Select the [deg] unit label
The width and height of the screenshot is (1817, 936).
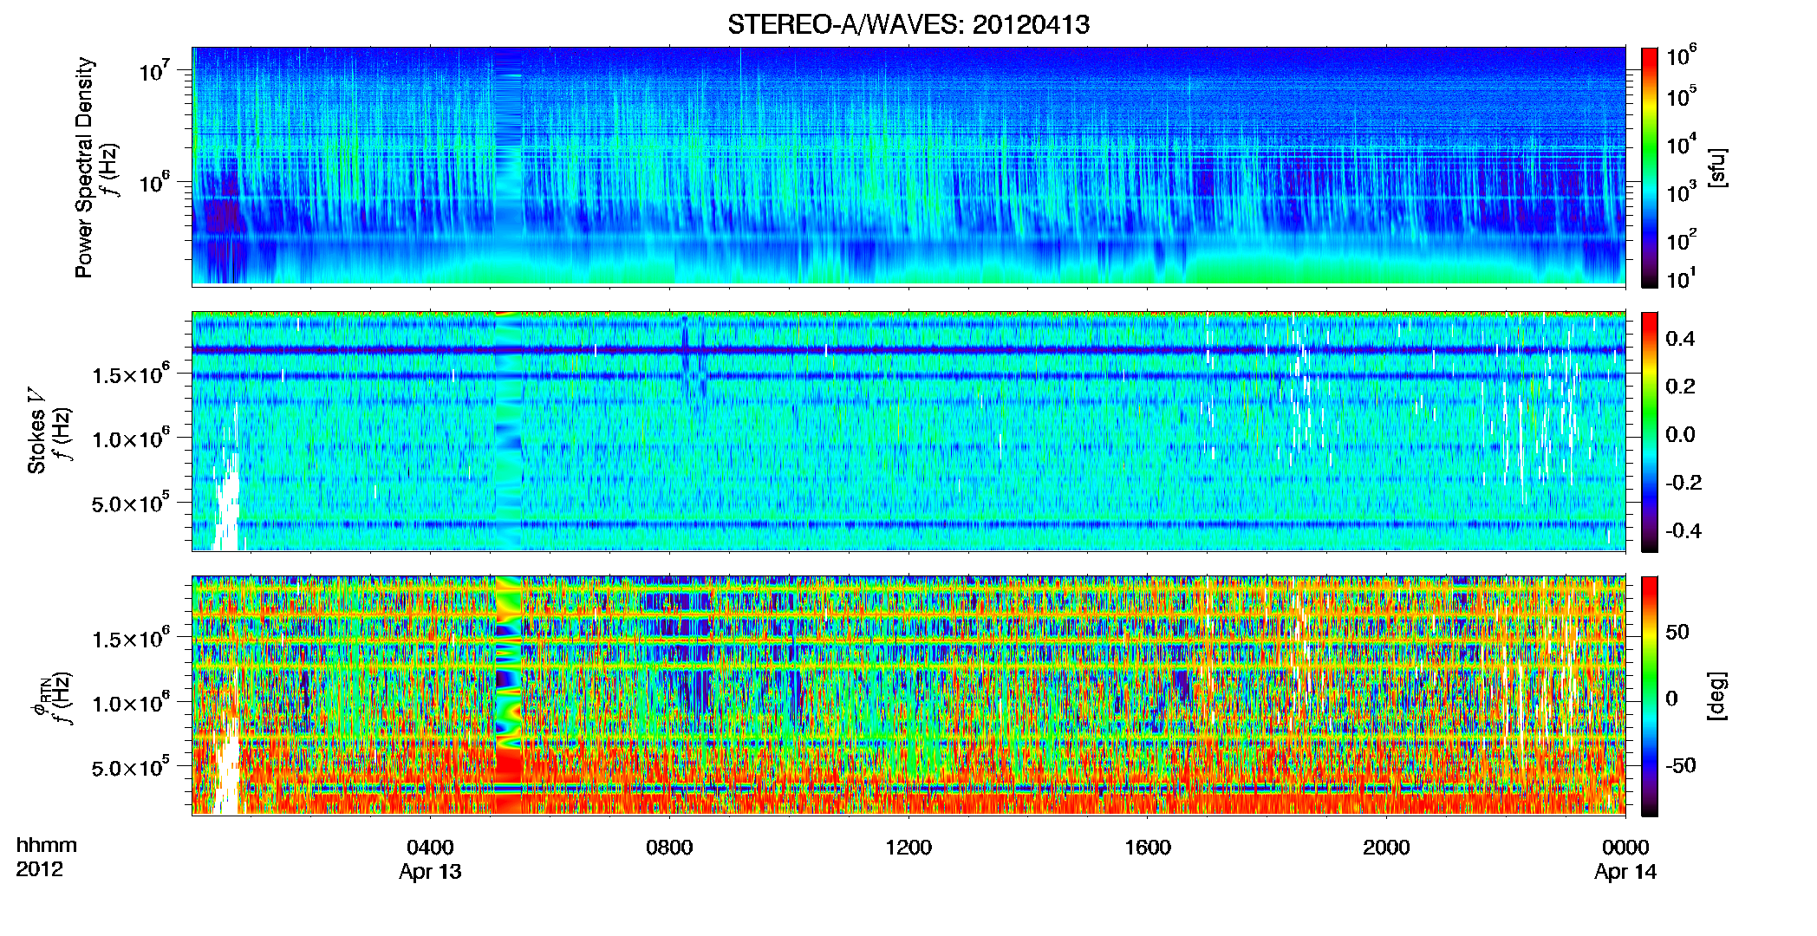point(1716,696)
